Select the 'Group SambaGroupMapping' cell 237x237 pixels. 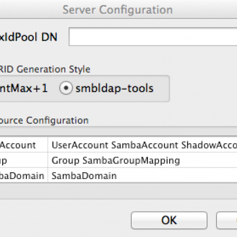click(143, 160)
